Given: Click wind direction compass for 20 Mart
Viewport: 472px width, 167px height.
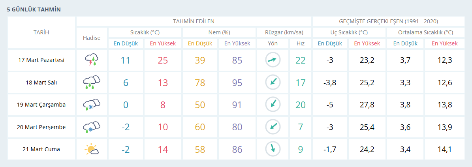Looking at the screenshot, I should click(x=273, y=127).
